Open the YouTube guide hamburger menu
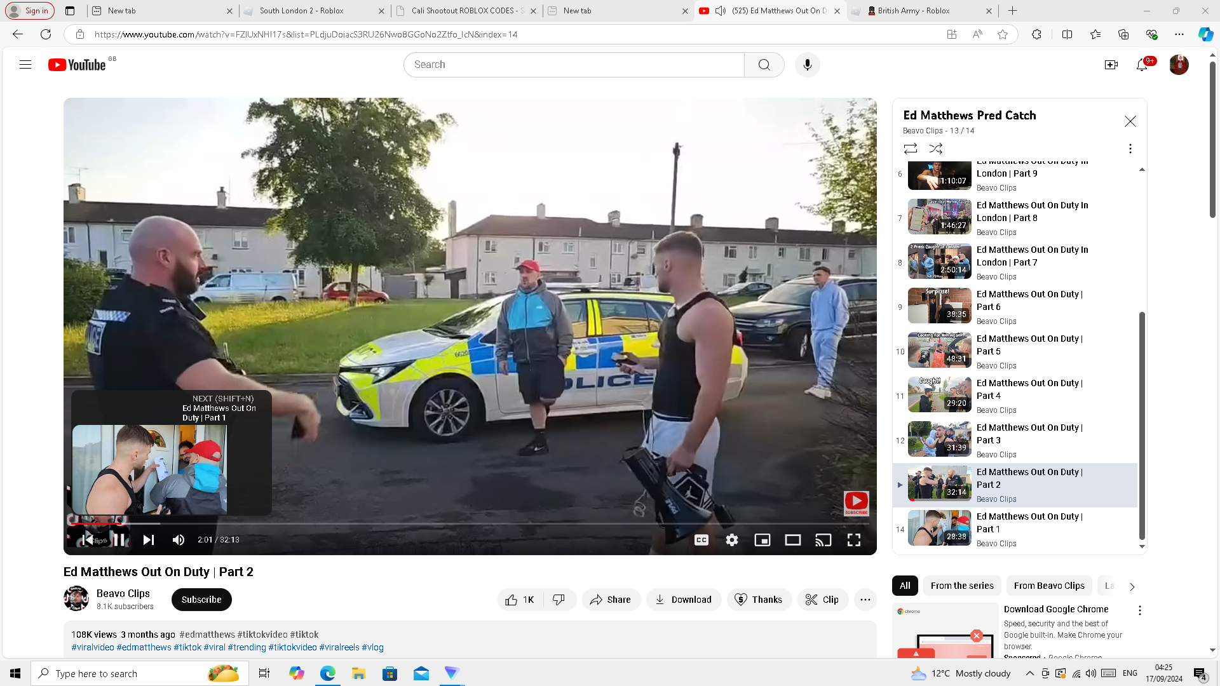Image resolution: width=1220 pixels, height=686 pixels. pos(25,65)
